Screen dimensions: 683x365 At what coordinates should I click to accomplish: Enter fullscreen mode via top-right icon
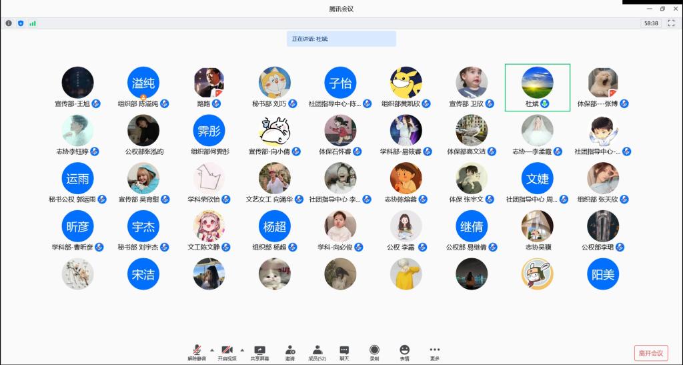click(x=671, y=23)
